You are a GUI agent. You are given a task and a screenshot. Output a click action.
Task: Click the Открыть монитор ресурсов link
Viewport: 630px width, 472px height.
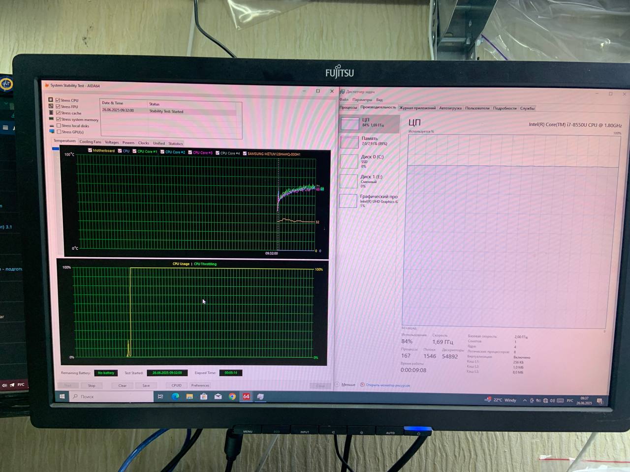tap(387, 385)
